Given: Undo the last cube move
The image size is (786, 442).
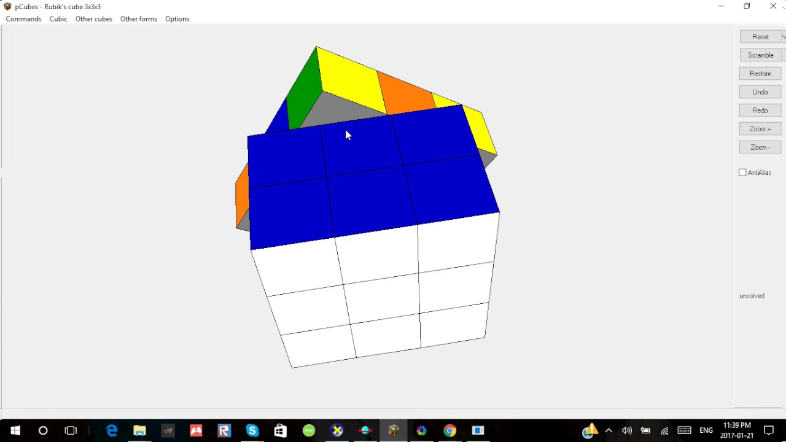Looking at the screenshot, I should [x=760, y=92].
